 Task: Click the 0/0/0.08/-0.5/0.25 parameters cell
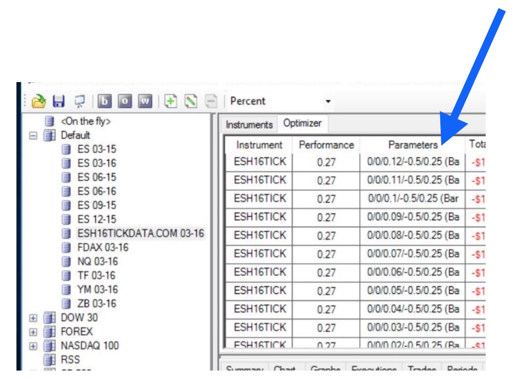pos(412,235)
